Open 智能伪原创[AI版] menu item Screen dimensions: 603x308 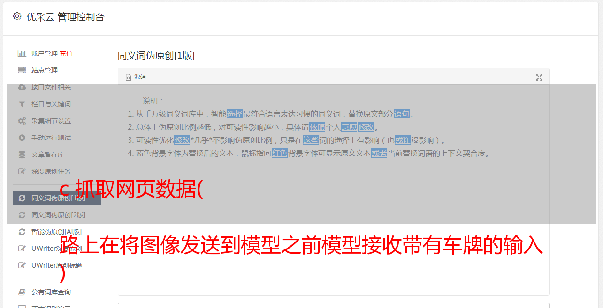57,232
